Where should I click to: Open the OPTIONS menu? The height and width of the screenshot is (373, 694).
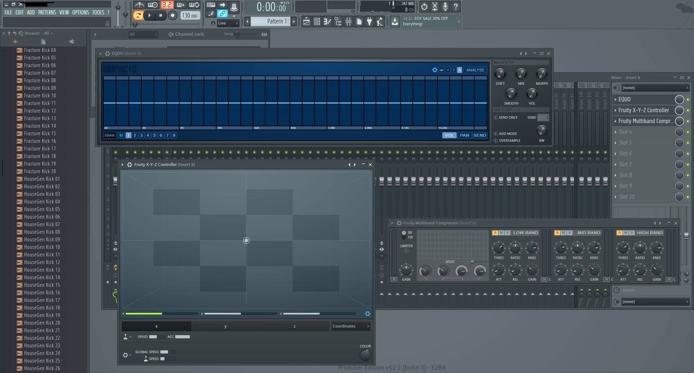pyautogui.click(x=80, y=12)
